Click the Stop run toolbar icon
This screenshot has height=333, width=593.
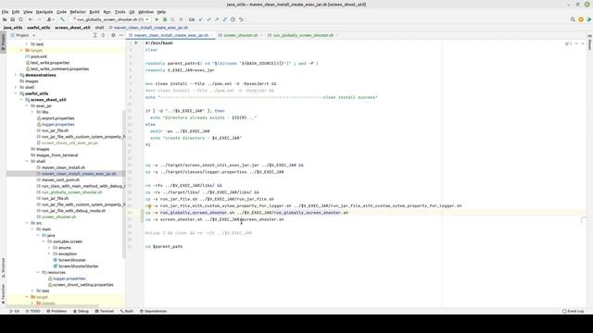tap(181, 19)
